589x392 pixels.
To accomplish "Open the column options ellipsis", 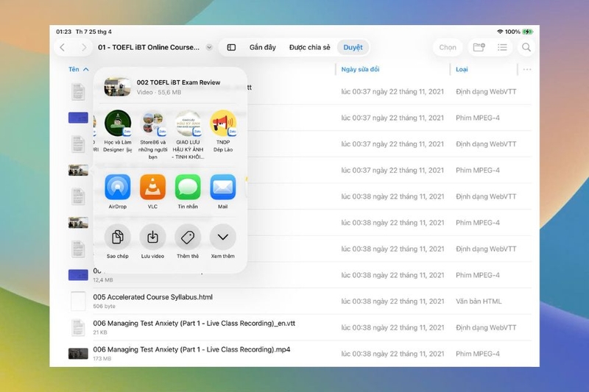I will pyautogui.click(x=527, y=69).
